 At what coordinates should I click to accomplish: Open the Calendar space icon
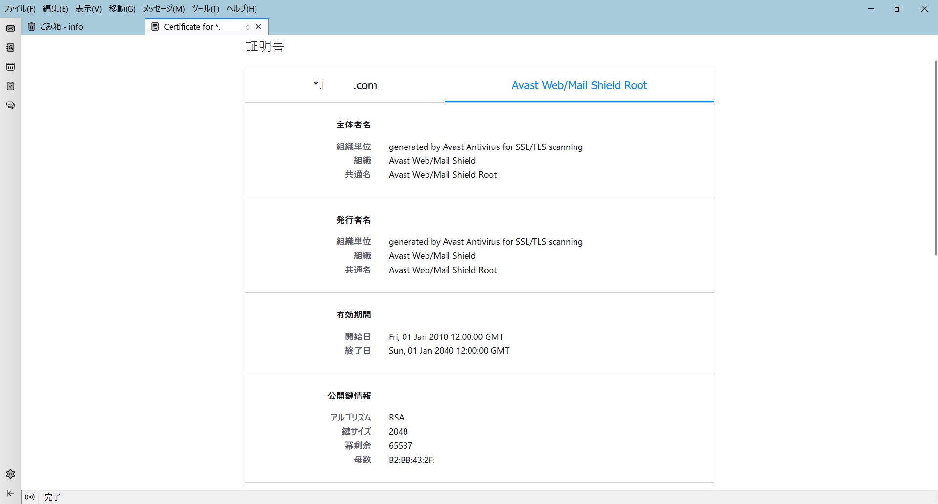(x=10, y=67)
